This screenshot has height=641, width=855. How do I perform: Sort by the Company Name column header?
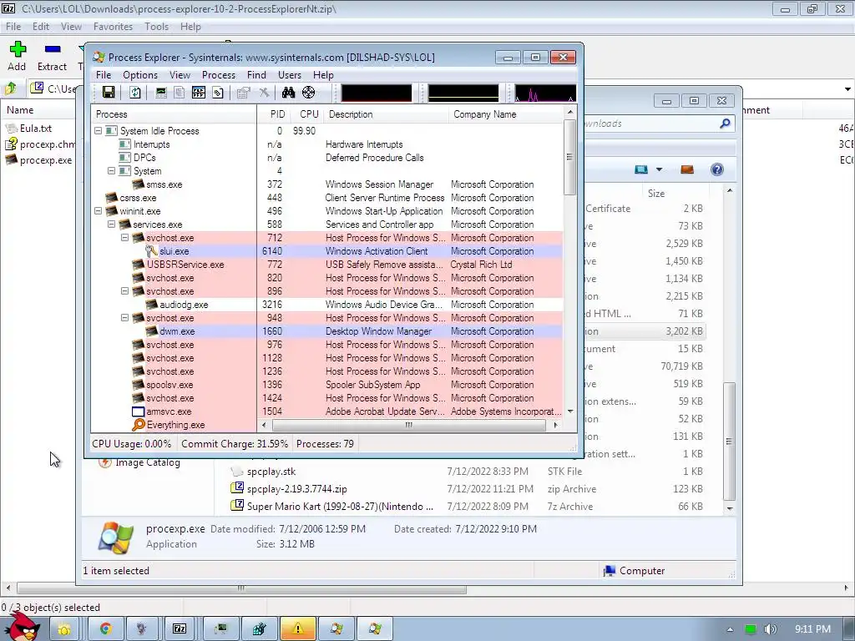tap(505, 114)
